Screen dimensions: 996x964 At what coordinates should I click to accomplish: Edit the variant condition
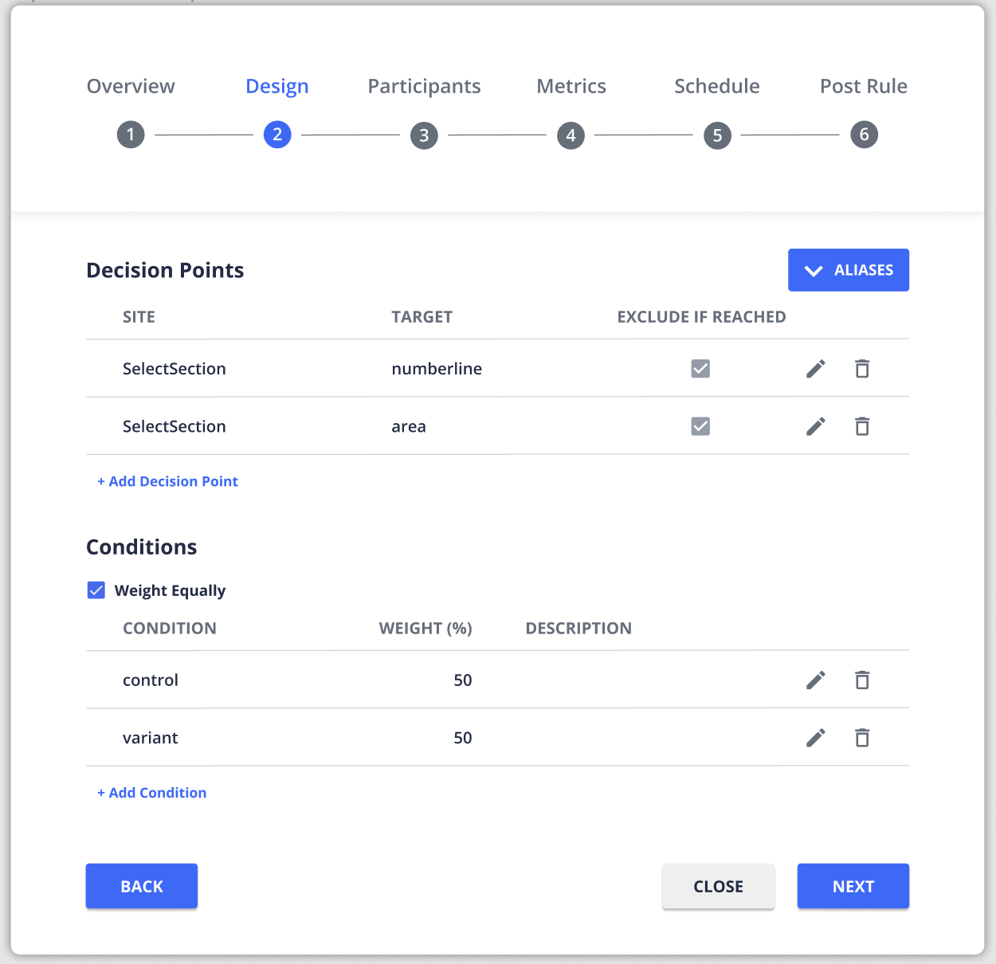pyautogui.click(x=815, y=739)
